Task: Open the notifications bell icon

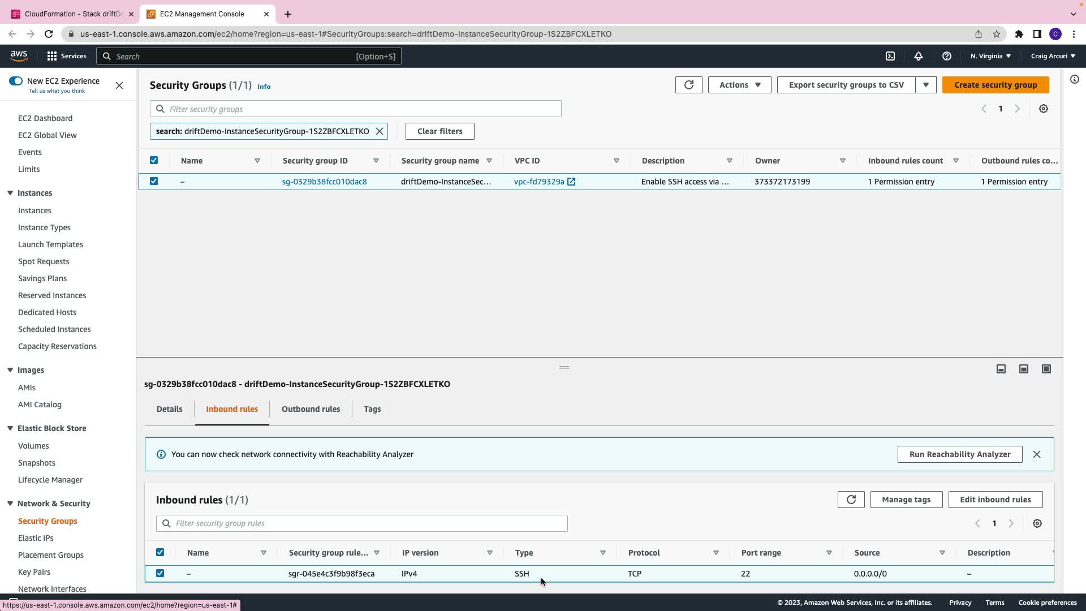Action: (x=919, y=56)
